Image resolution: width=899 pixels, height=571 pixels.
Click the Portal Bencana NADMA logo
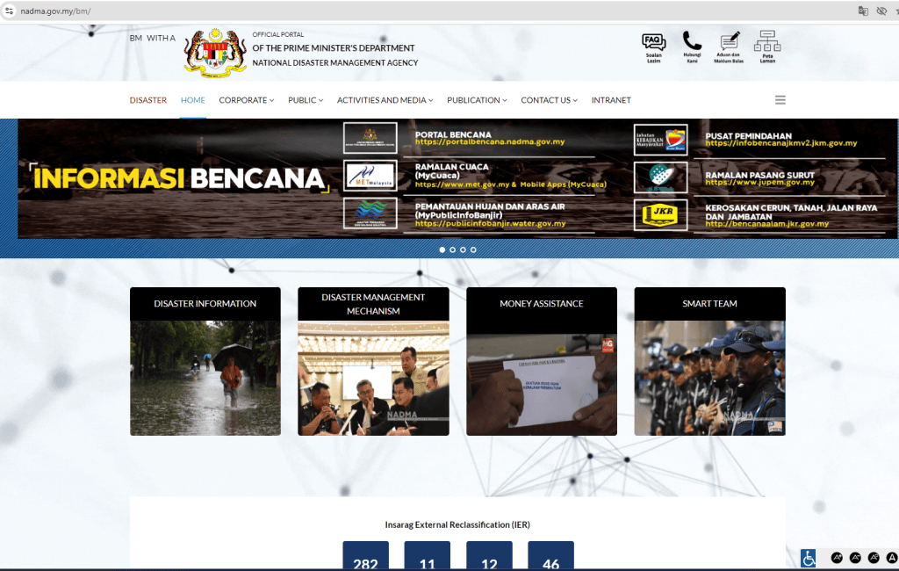[x=370, y=138]
